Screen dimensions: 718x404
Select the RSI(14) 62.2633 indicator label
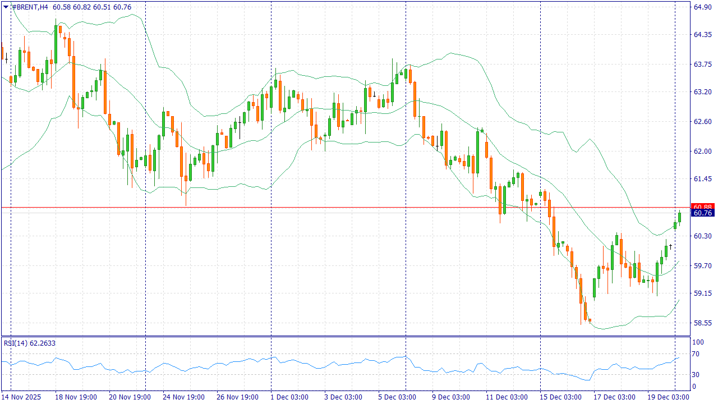click(x=30, y=343)
